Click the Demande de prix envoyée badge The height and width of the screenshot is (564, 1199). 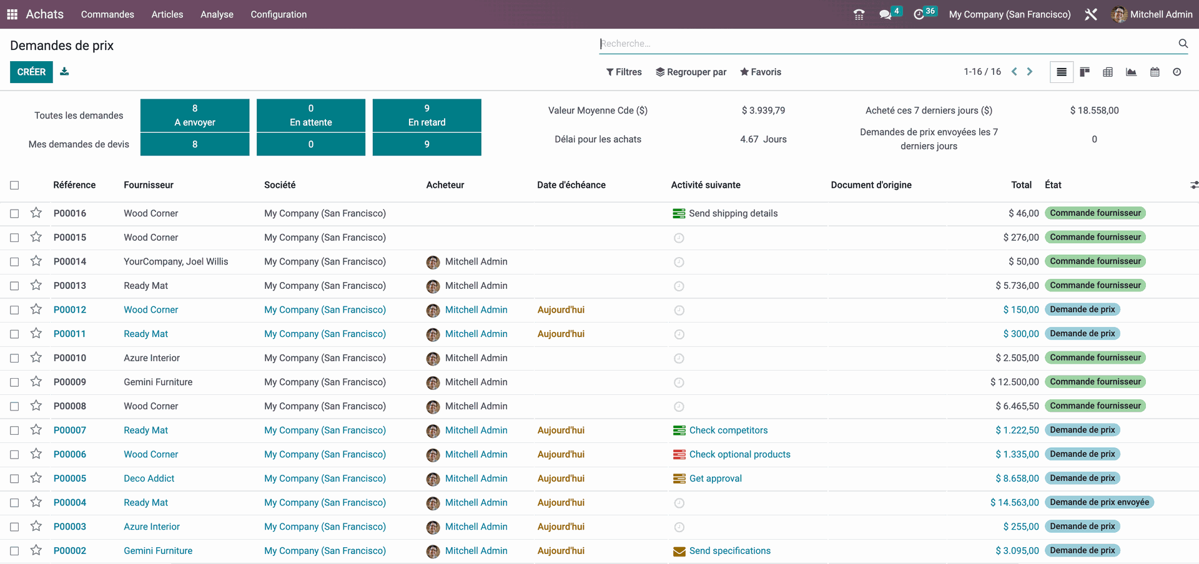pos(1098,502)
